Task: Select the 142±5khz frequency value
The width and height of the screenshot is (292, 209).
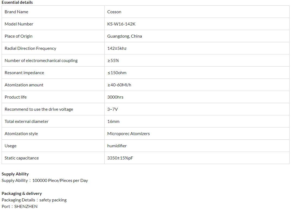Action: pyautogui.click(x=117, y=48)
